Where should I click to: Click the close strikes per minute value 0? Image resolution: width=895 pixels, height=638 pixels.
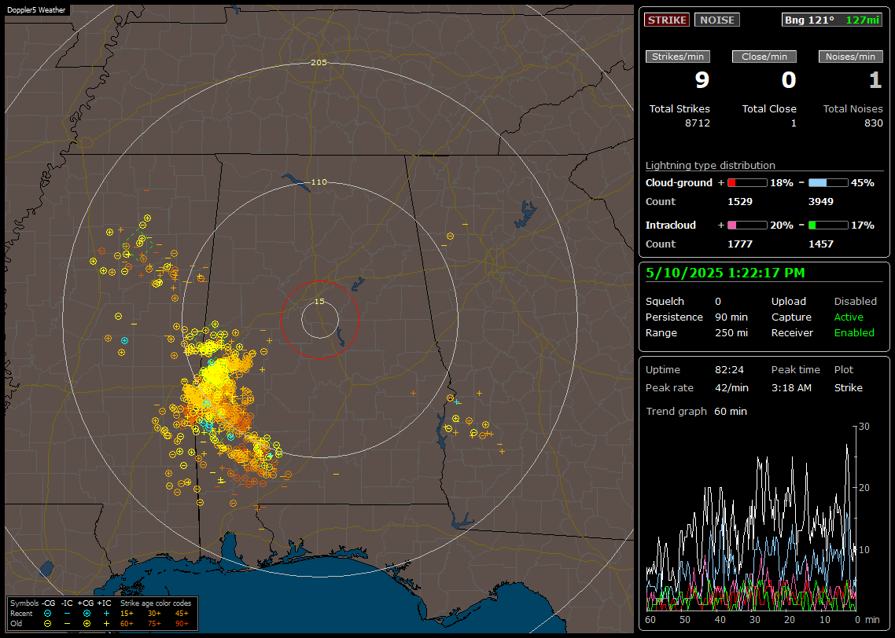click(789, 80)
